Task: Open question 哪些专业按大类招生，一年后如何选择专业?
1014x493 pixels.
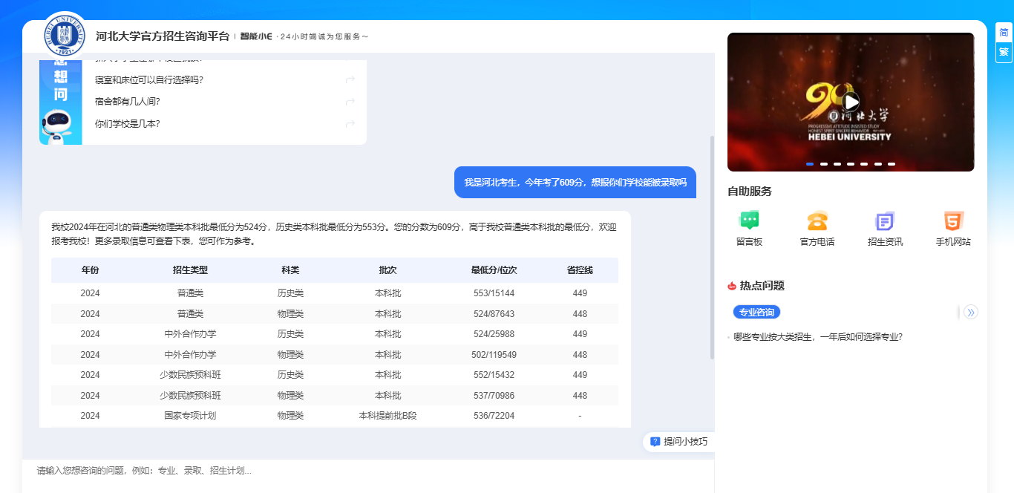Action: point(817,337)
